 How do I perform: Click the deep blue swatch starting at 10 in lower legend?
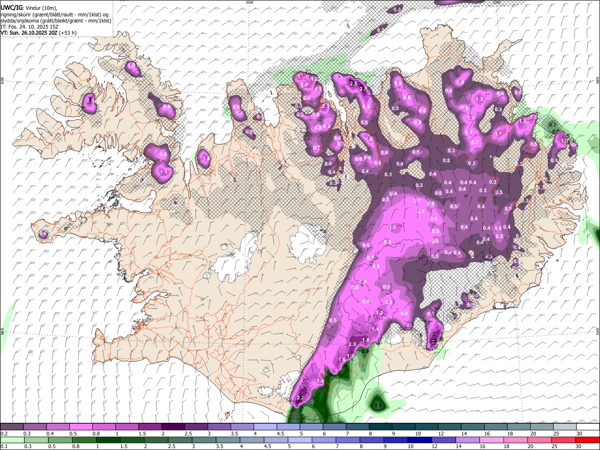pos(420,440)
